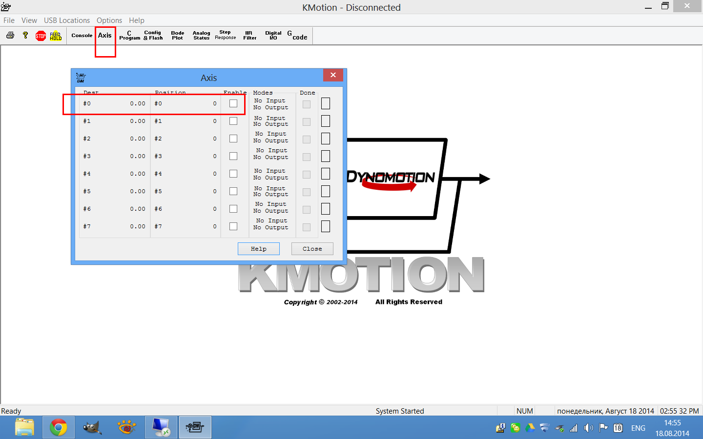Image resolution: width=703 pixels, height=439 pixels.
Task: Enable axis #0 checkbox
Action: [x=233, y=103]
